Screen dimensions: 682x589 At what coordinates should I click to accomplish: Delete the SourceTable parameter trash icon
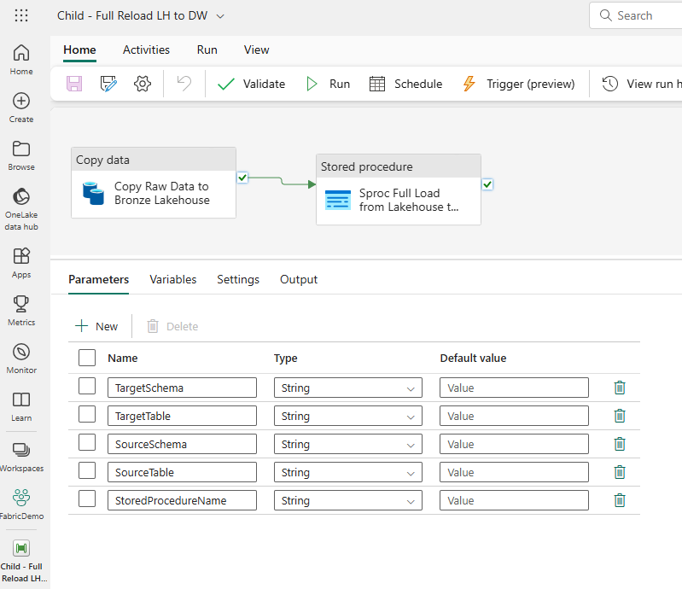pos(620,472)
